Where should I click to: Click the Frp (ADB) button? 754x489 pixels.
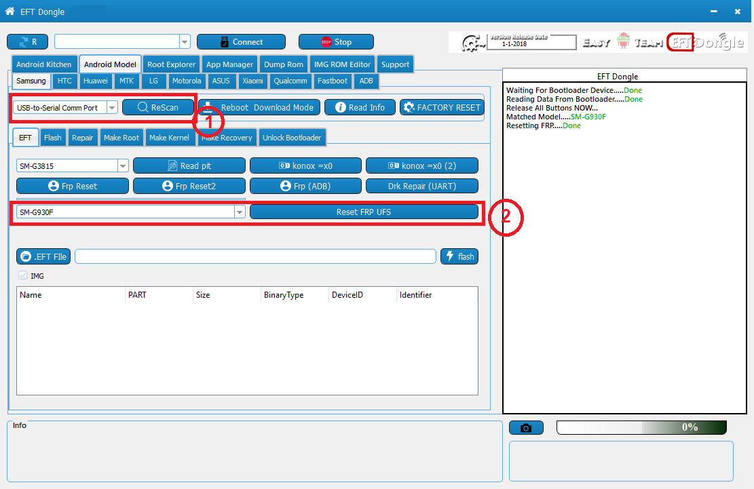pos(305,186)
